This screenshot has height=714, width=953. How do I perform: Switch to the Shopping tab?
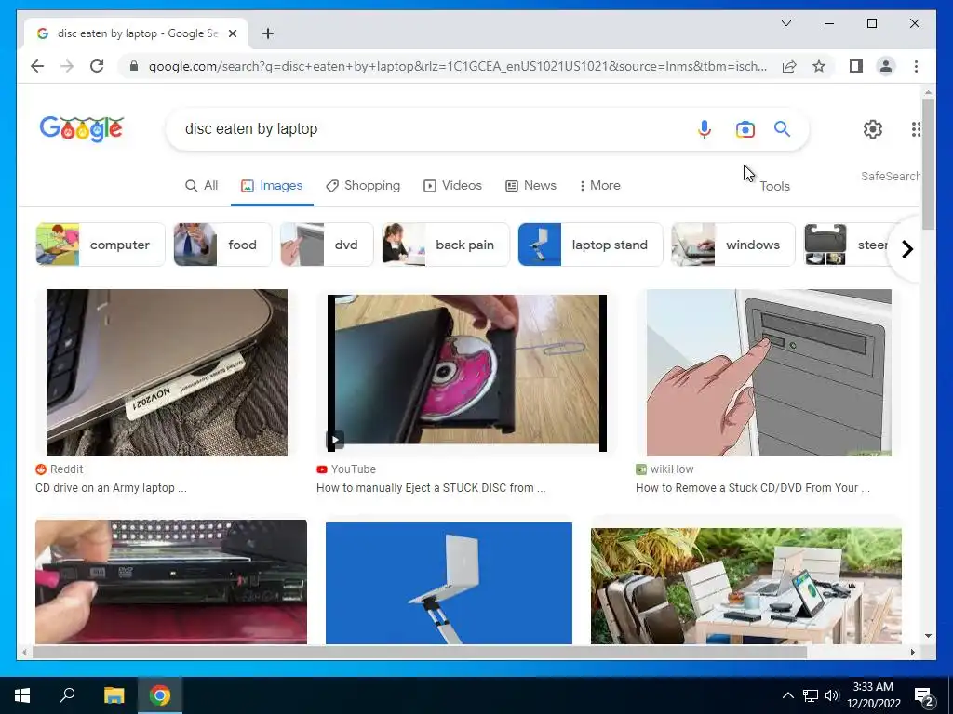coord(363,186)
